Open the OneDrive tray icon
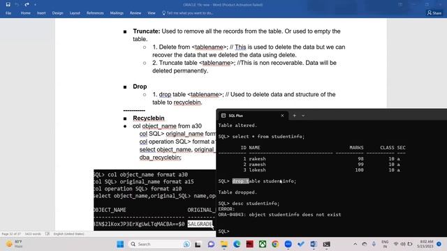Viewport: 447px width, 251px height. [365, 244]
